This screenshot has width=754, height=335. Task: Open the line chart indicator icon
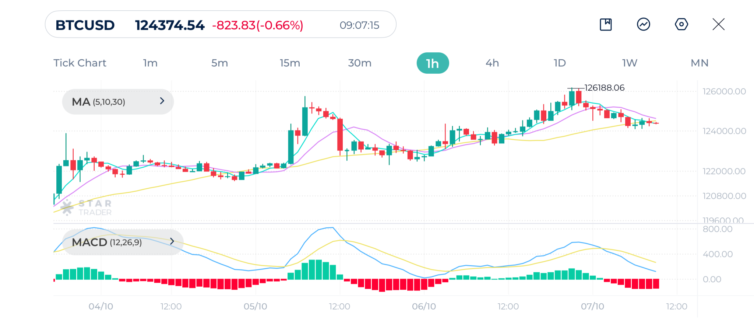[x=644, y=25]
